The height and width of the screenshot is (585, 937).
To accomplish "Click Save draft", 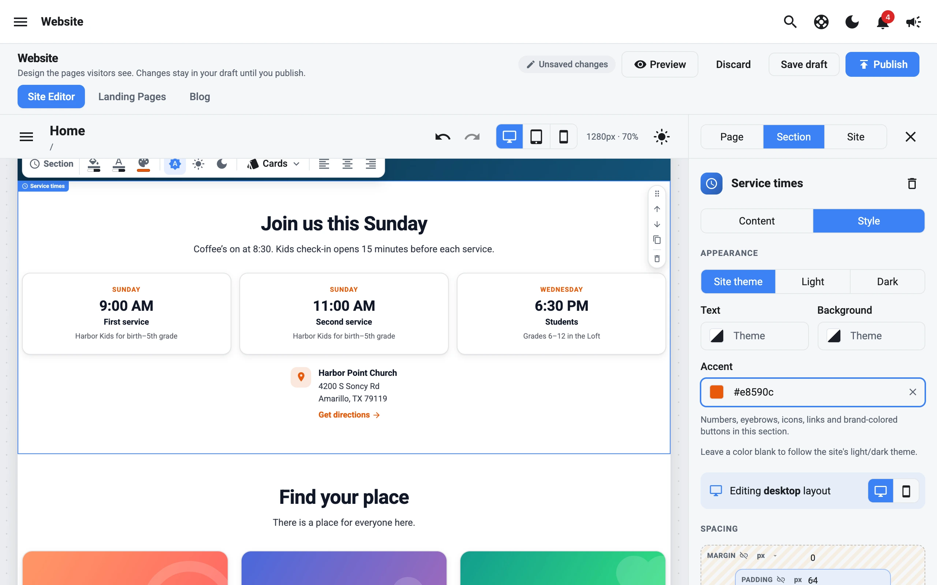I will (x=804, y=64).
